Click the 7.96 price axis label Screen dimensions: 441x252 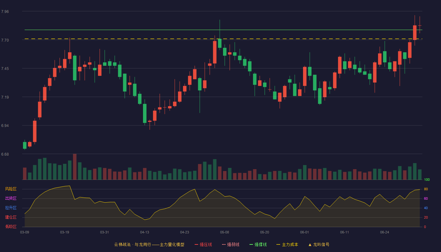(x=5, y=12)
